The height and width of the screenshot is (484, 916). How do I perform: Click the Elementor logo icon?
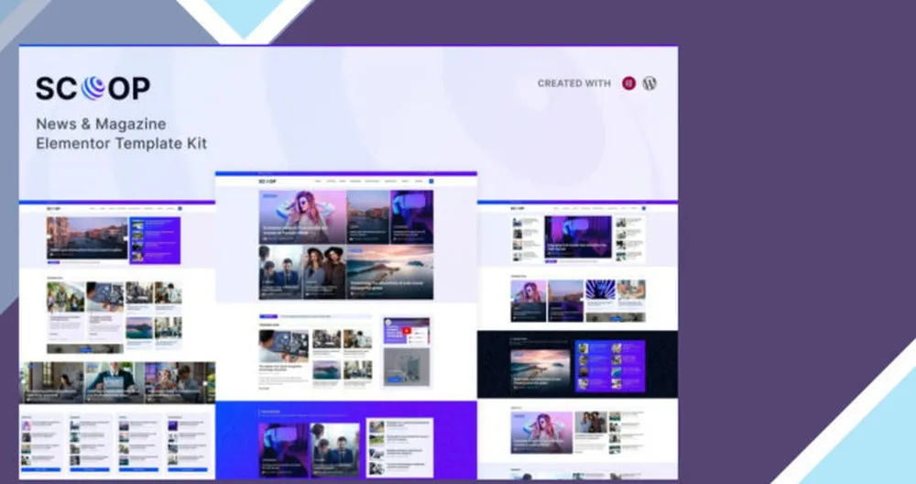pos(628,83)
